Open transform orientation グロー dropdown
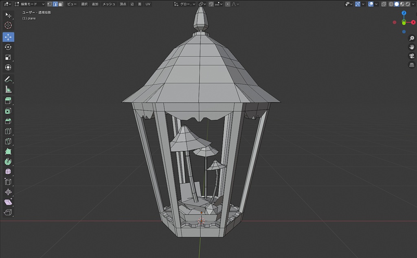Viewport: 417px width, 258px height. click(x=184, y=4)
